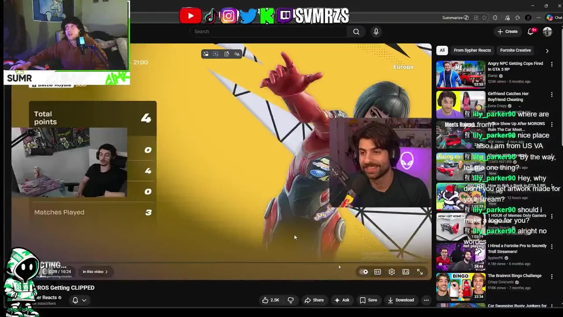Select the All filter chip

[442, 50]
